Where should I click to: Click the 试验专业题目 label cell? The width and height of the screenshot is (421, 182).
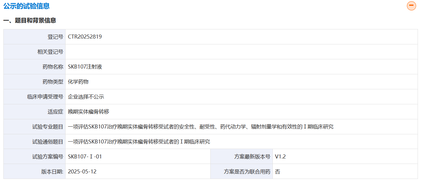[35, 127]
